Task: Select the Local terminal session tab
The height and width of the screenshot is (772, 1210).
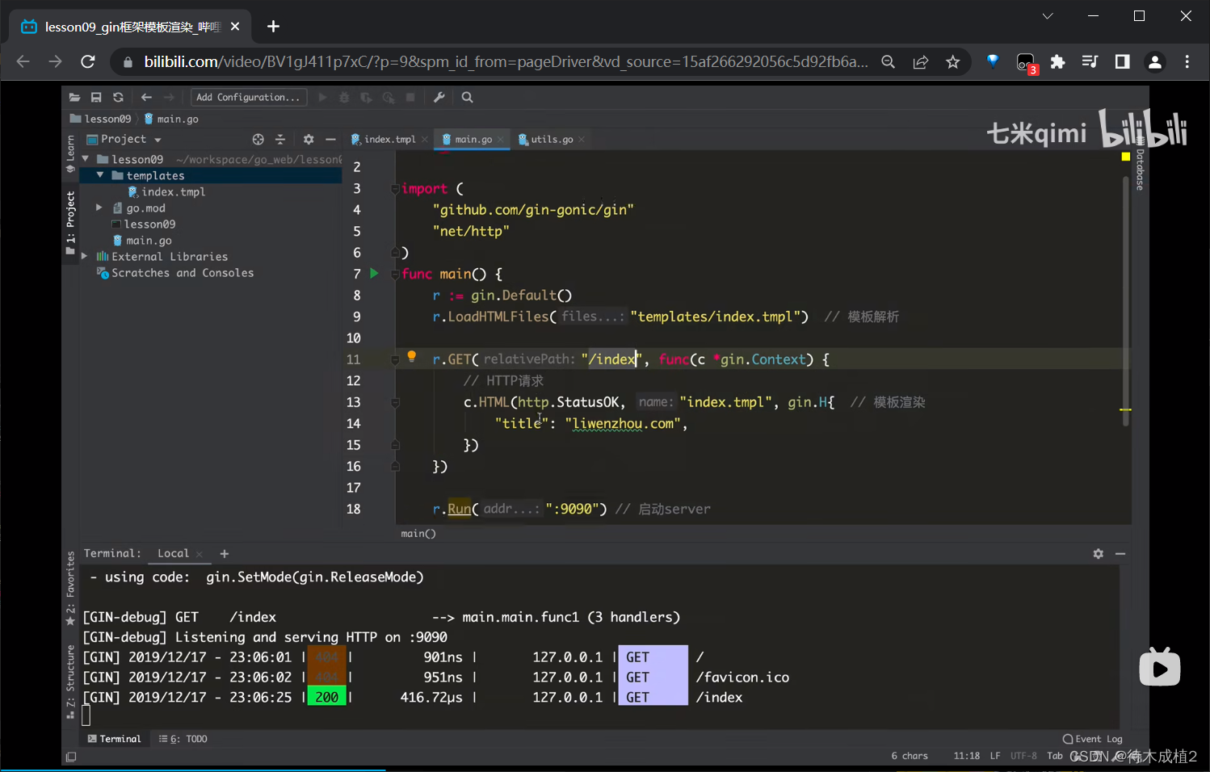Action: [173, 554]
